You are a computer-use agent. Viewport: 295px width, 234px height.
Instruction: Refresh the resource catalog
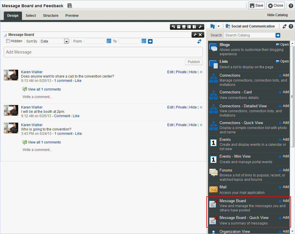click(285, 26)
